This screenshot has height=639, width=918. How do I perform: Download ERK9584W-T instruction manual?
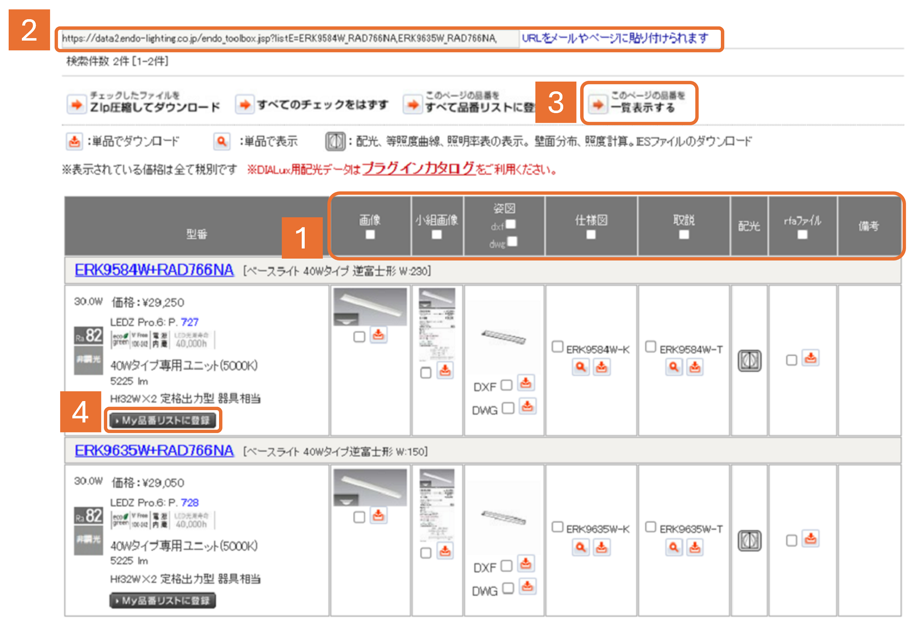click(695, 367)
